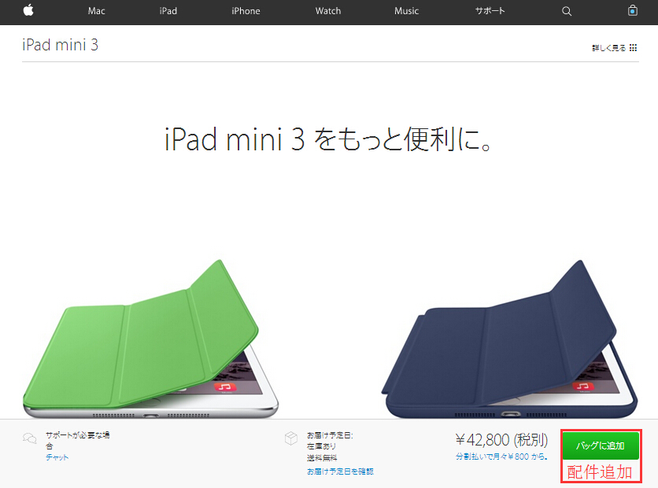The image size is (658, 488).
Task: Open the サポート navigation item
Action: [x=490, y=11]
